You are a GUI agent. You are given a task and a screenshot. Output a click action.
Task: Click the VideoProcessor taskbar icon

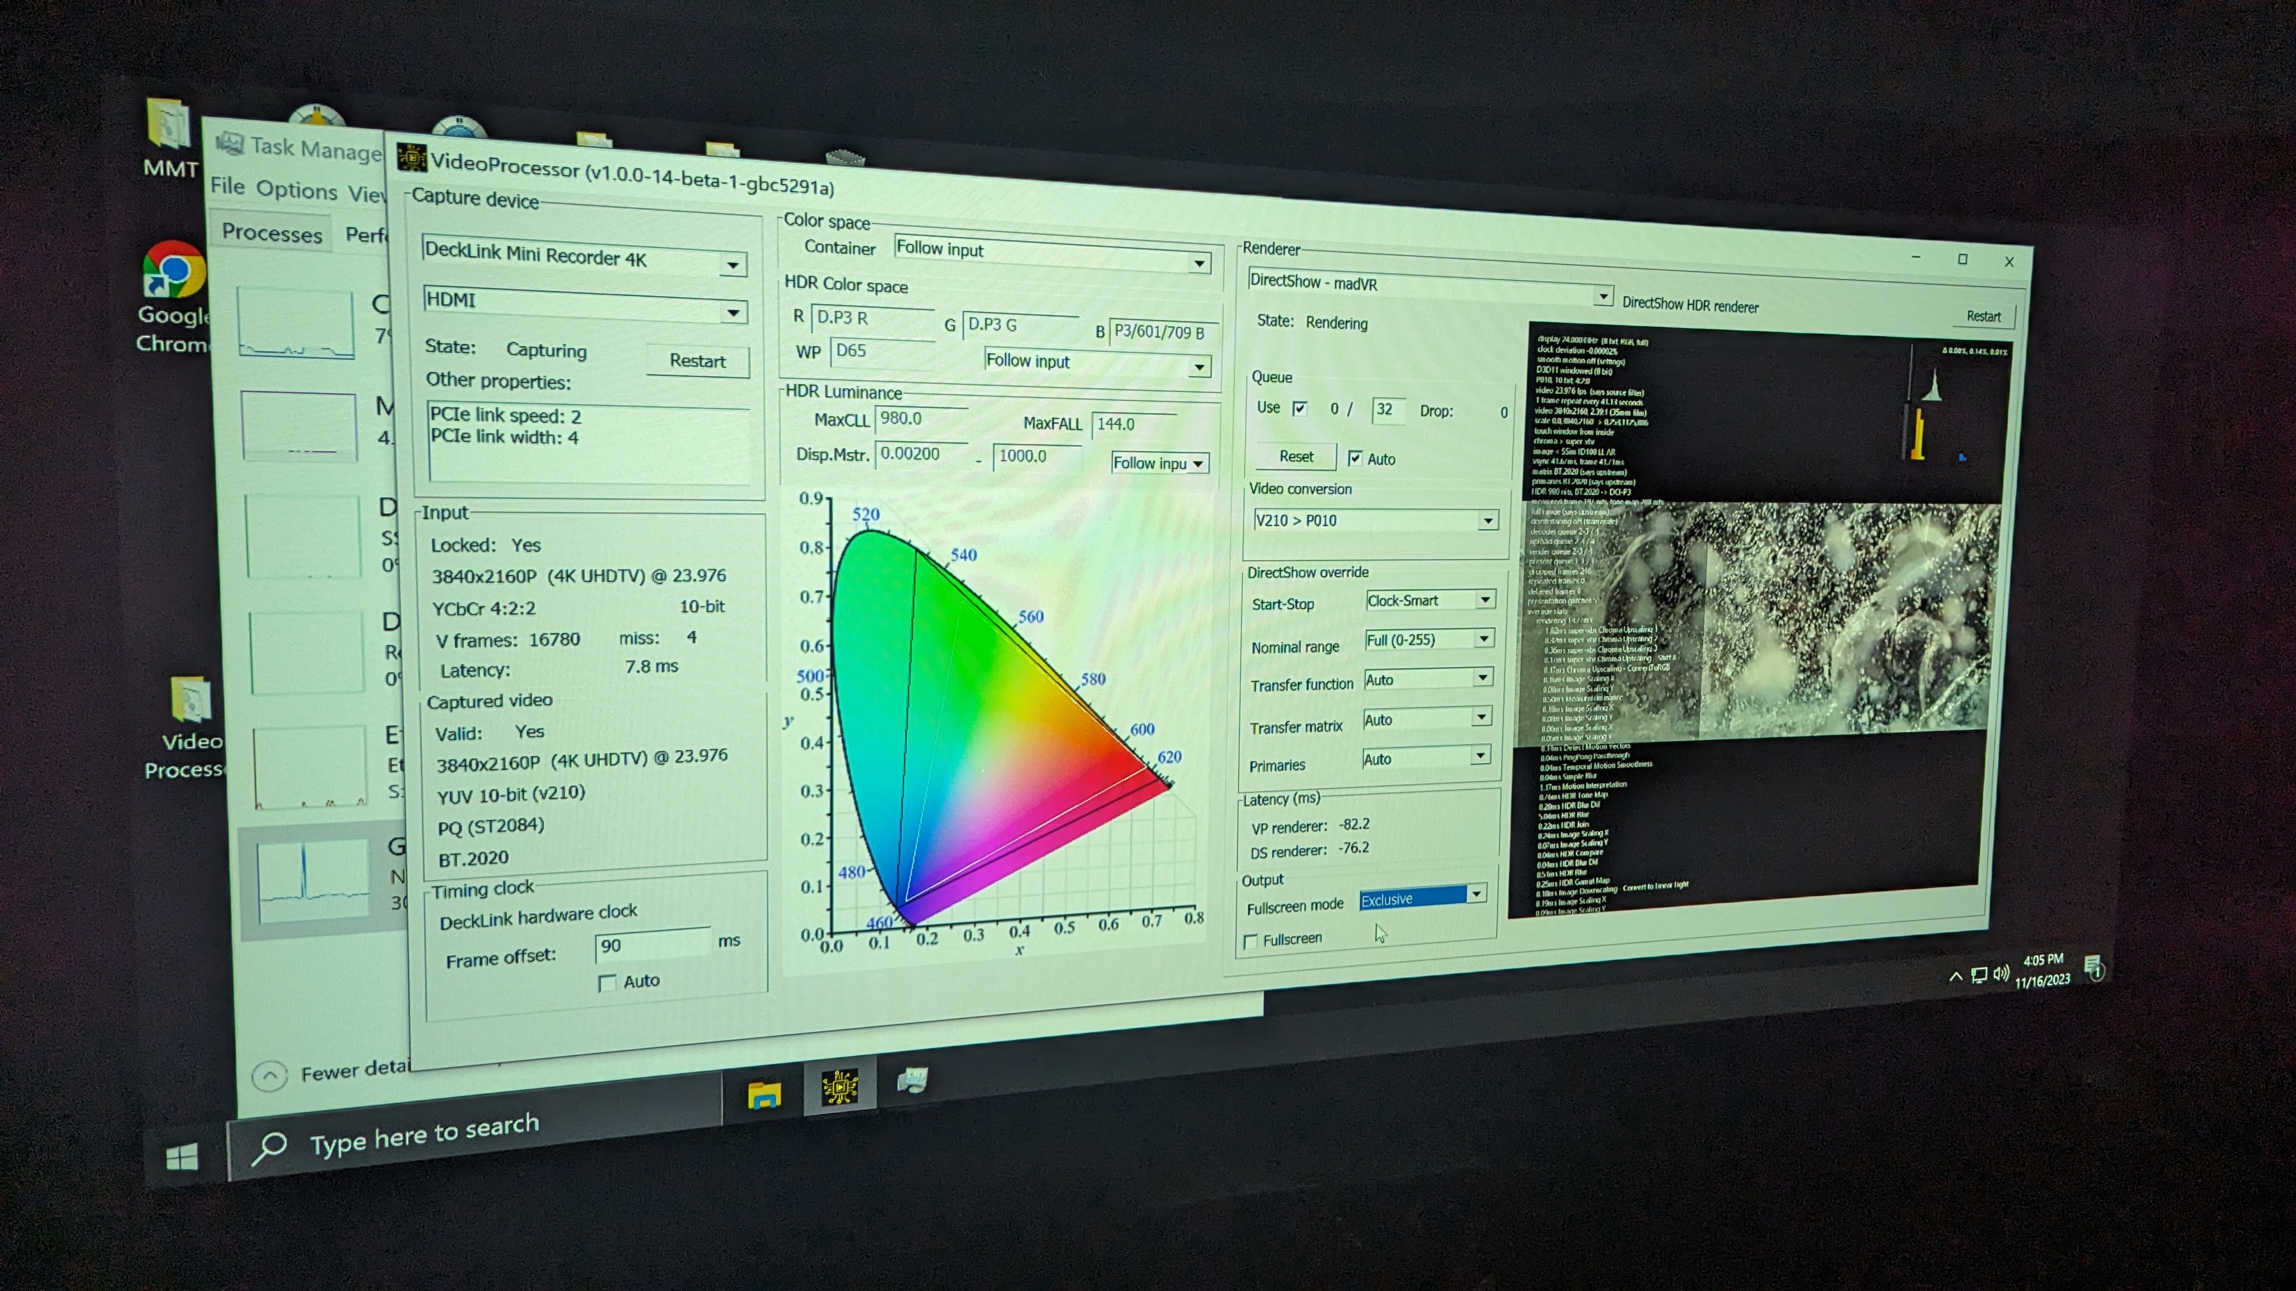point(839,1087)
